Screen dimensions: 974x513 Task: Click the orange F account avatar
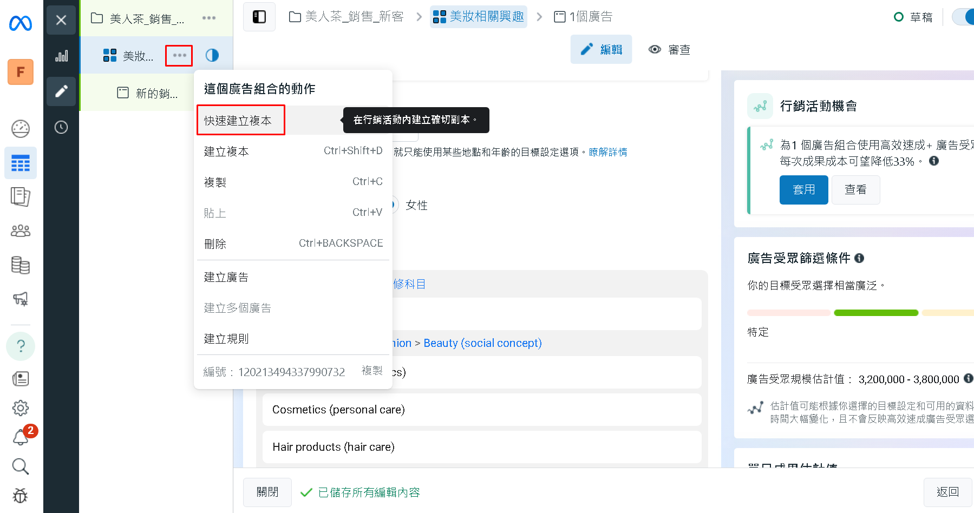coord(21,72)
